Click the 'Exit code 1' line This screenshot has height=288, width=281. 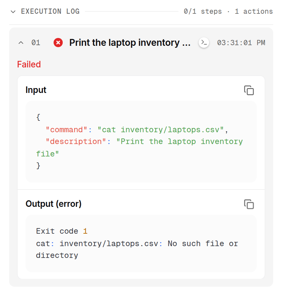[x=62, y=231]
